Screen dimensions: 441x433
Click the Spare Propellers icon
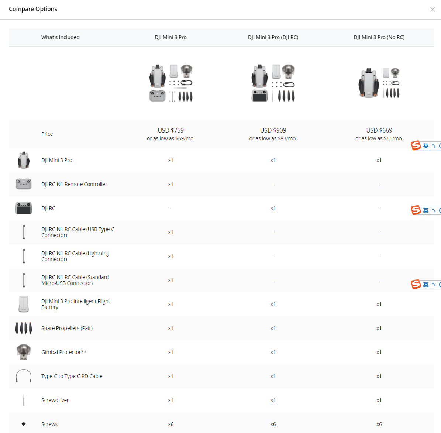(x=24, y=328)
